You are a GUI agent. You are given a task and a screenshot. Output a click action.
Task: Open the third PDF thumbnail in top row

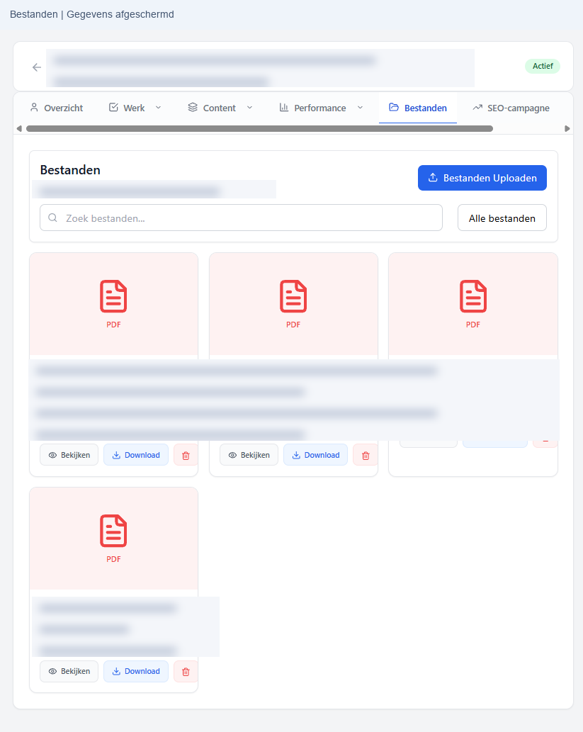pos(472,304)
